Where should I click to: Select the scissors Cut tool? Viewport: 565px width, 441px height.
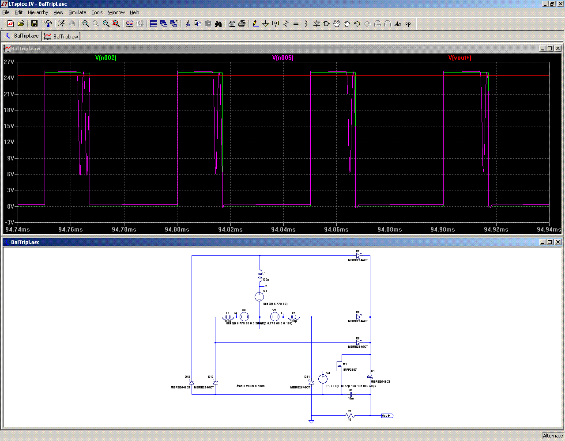[x=188, y=24]
